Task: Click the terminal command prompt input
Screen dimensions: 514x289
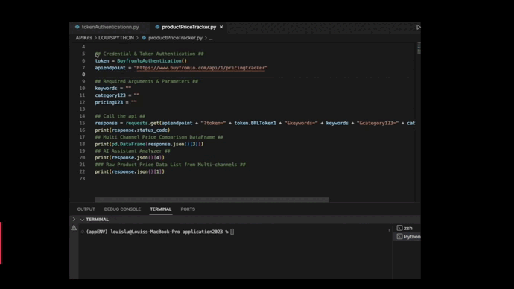Action: [x=232, y=232]
